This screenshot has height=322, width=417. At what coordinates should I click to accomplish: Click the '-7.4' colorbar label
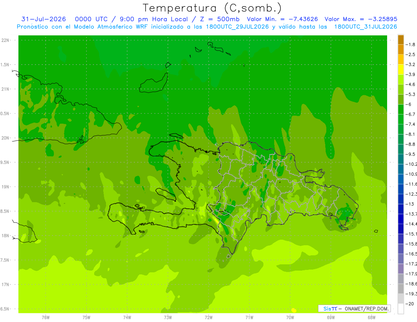[x=411, y=124]
